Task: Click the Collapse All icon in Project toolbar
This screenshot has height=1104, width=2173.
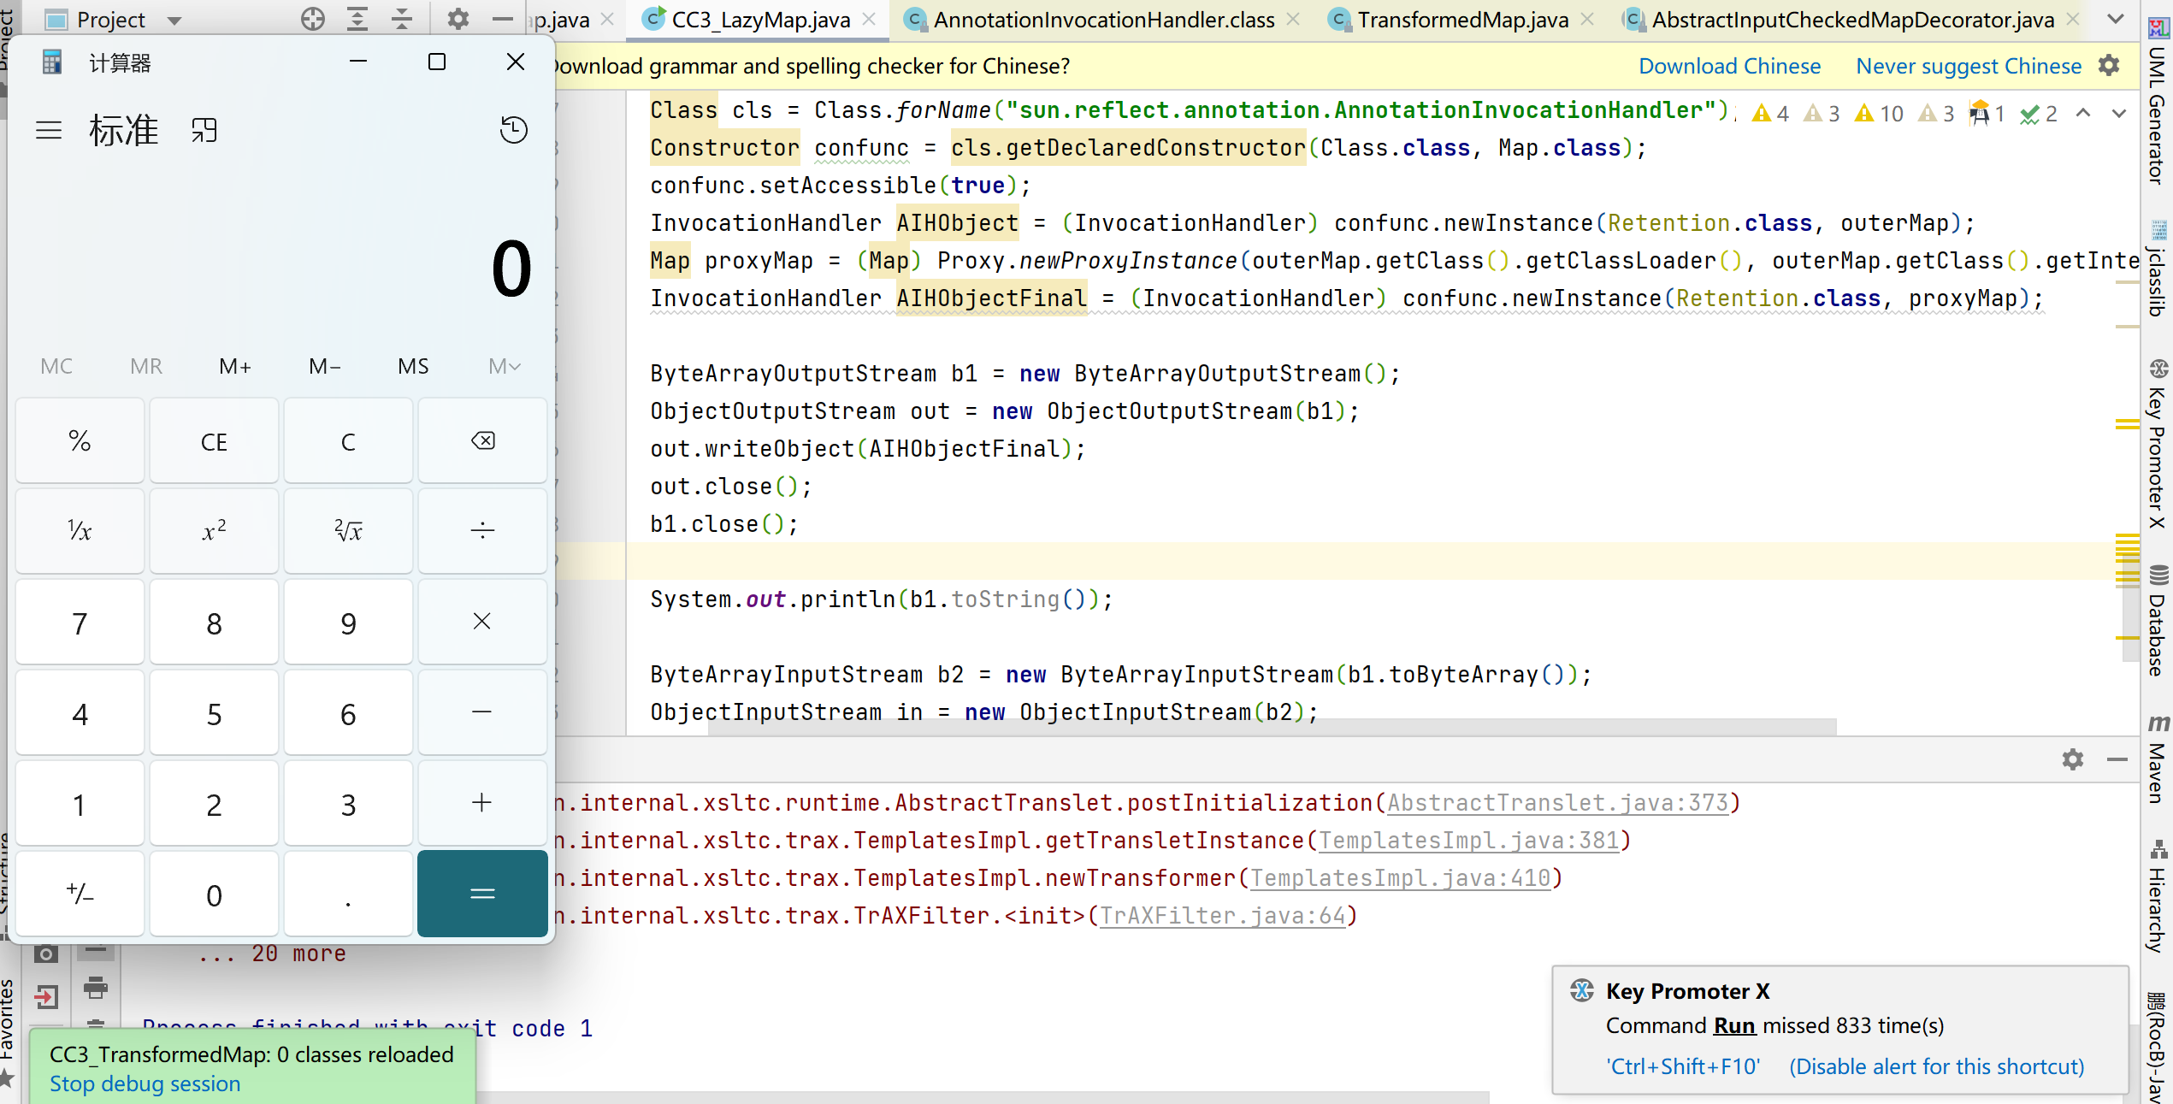Action: 402,19
